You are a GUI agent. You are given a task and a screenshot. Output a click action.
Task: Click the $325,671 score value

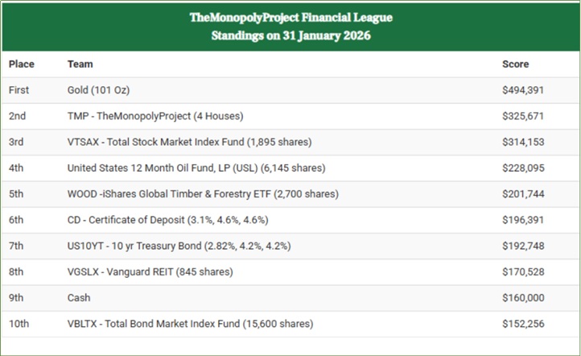pyautogui.click(x=523, y=116)
